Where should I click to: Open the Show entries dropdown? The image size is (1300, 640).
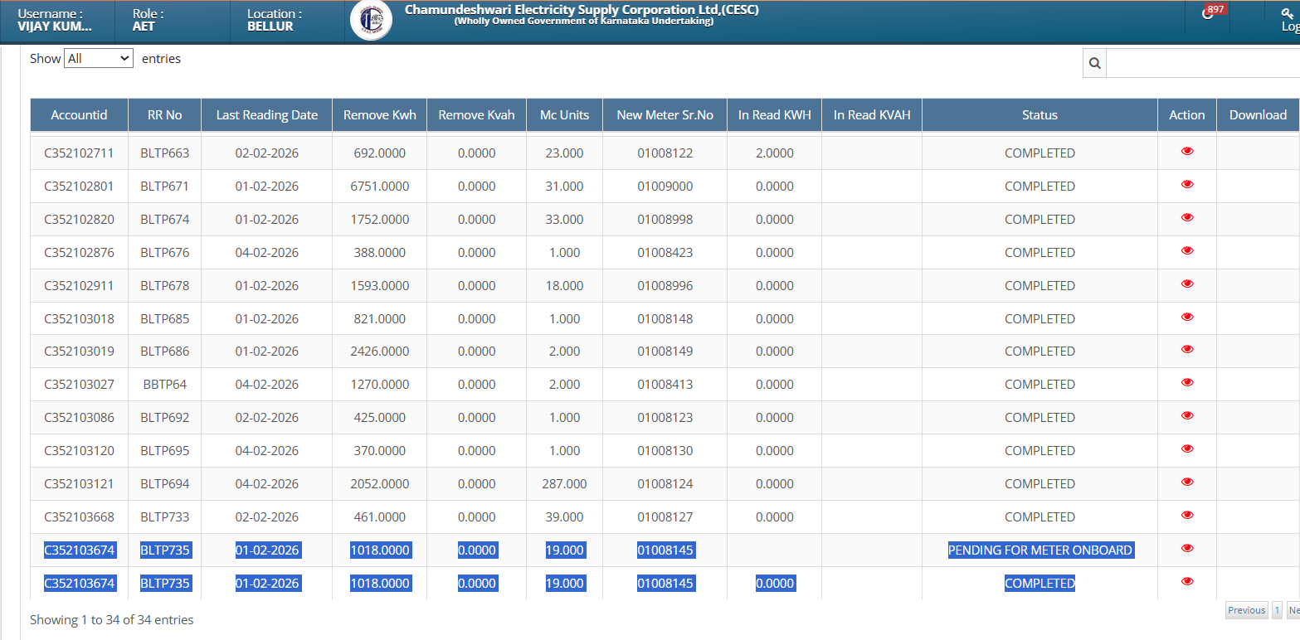click(98, 59)
